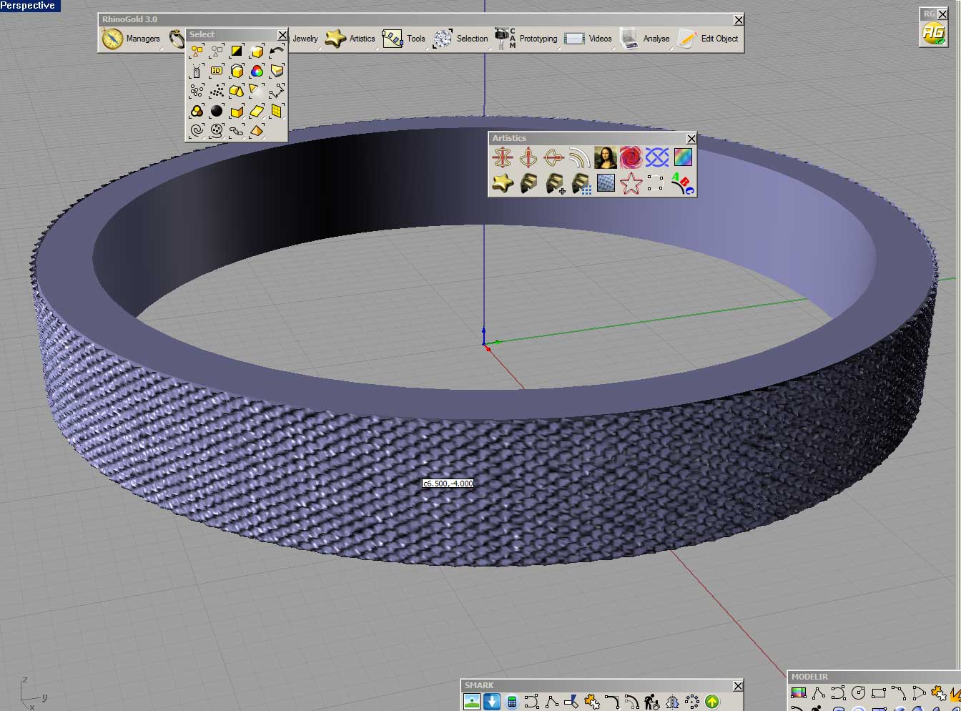This screenshot has height=711, width=961.
Task: Select the Mona Lisa icon in Artistics
Action: click(x=605, y=157)
